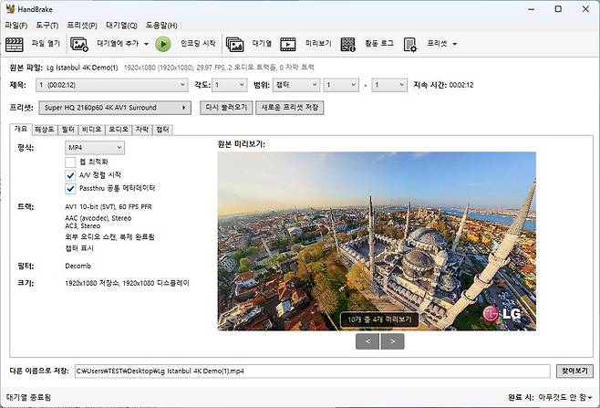Click the Preview film frame icon
Viewport: 600px width, 408px height.
288,44
